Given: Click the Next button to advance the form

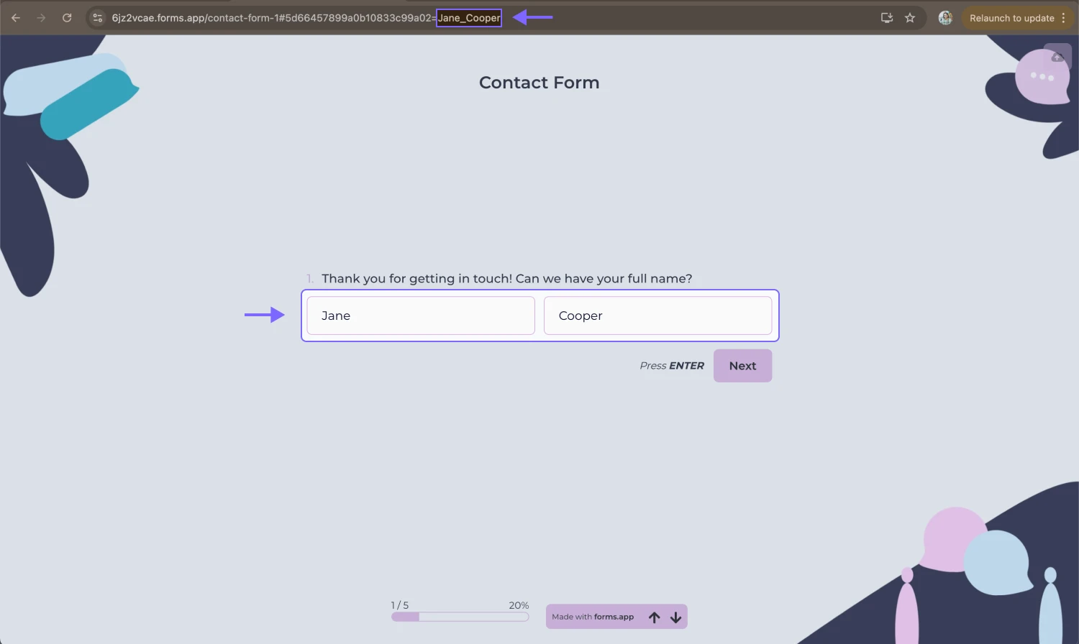Looking at the screenshot, I should pyautogui.click(x=742, y=365).
